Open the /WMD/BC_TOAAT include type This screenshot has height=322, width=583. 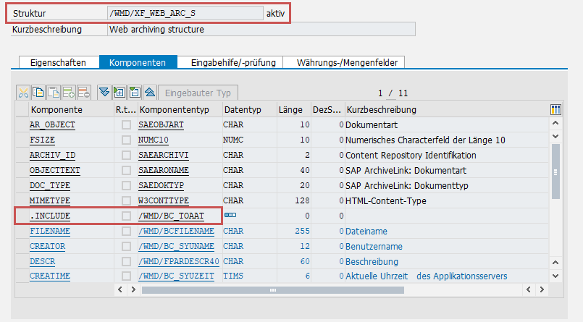point(171,216)
